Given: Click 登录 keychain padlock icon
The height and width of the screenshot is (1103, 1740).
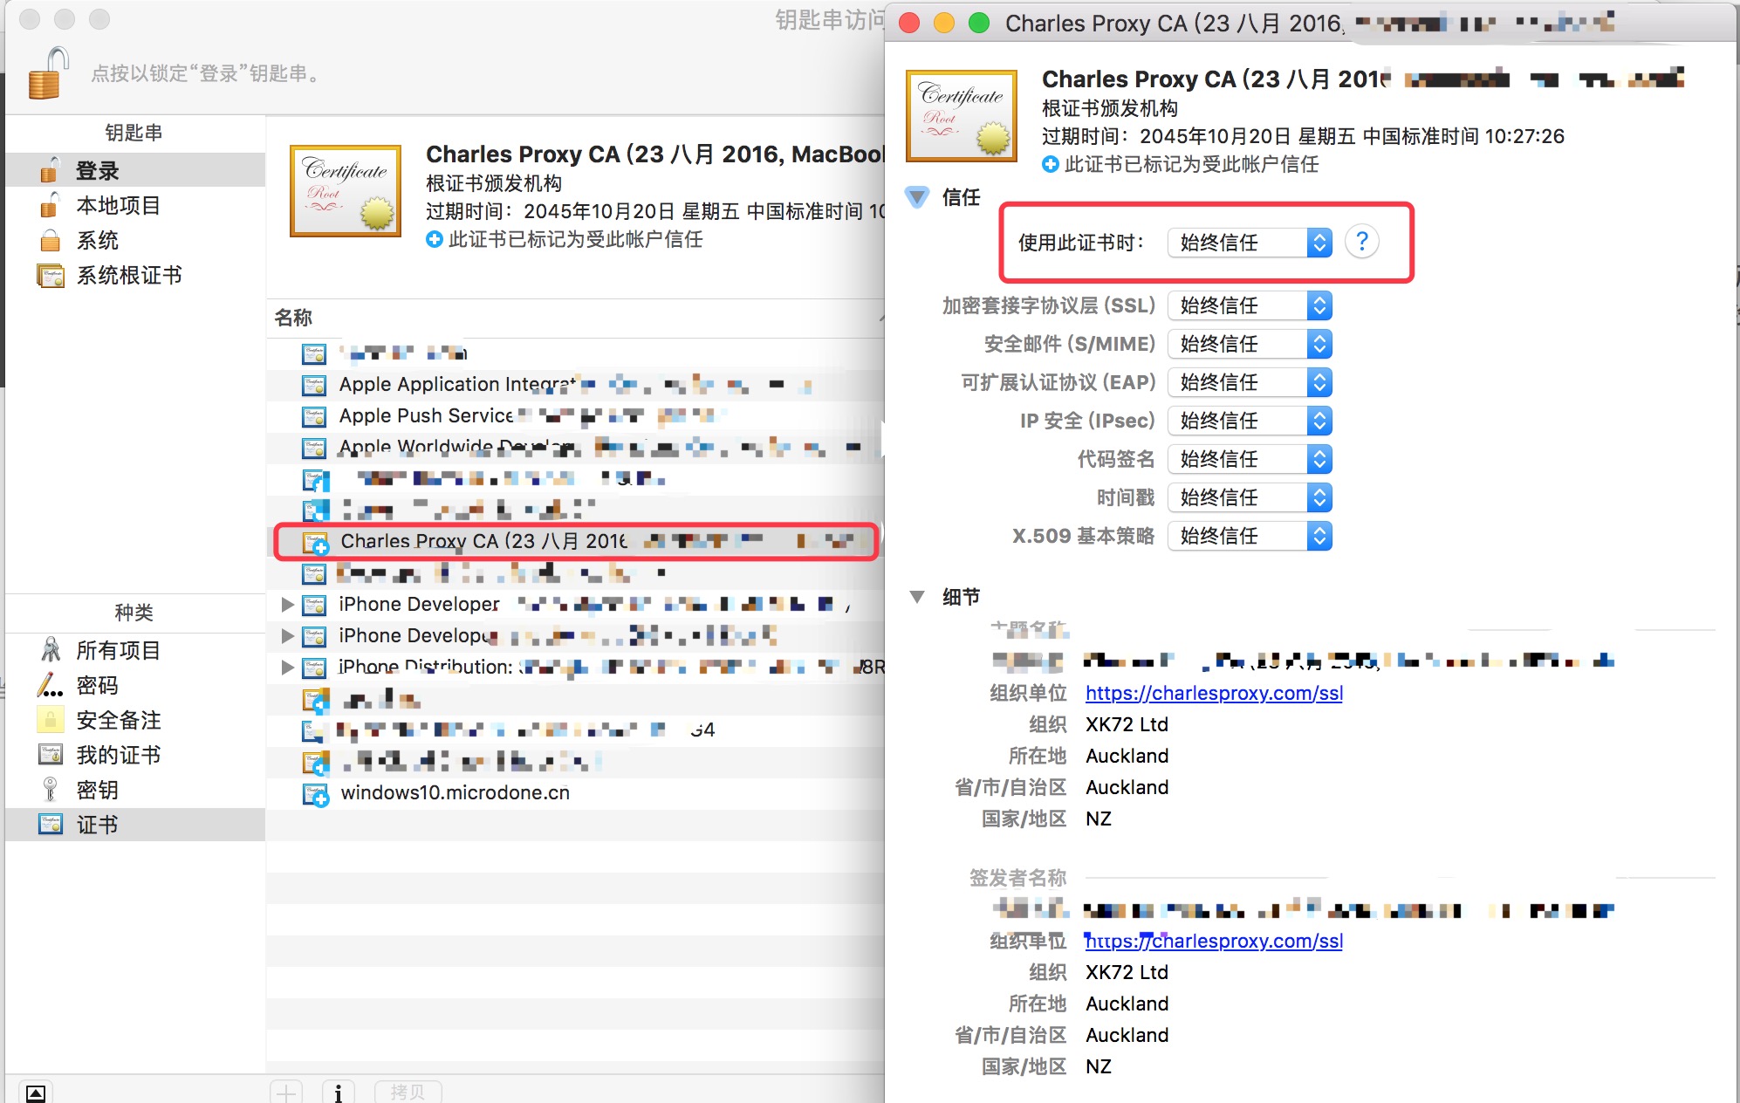Looking at the screenshot, I should 50,170.
